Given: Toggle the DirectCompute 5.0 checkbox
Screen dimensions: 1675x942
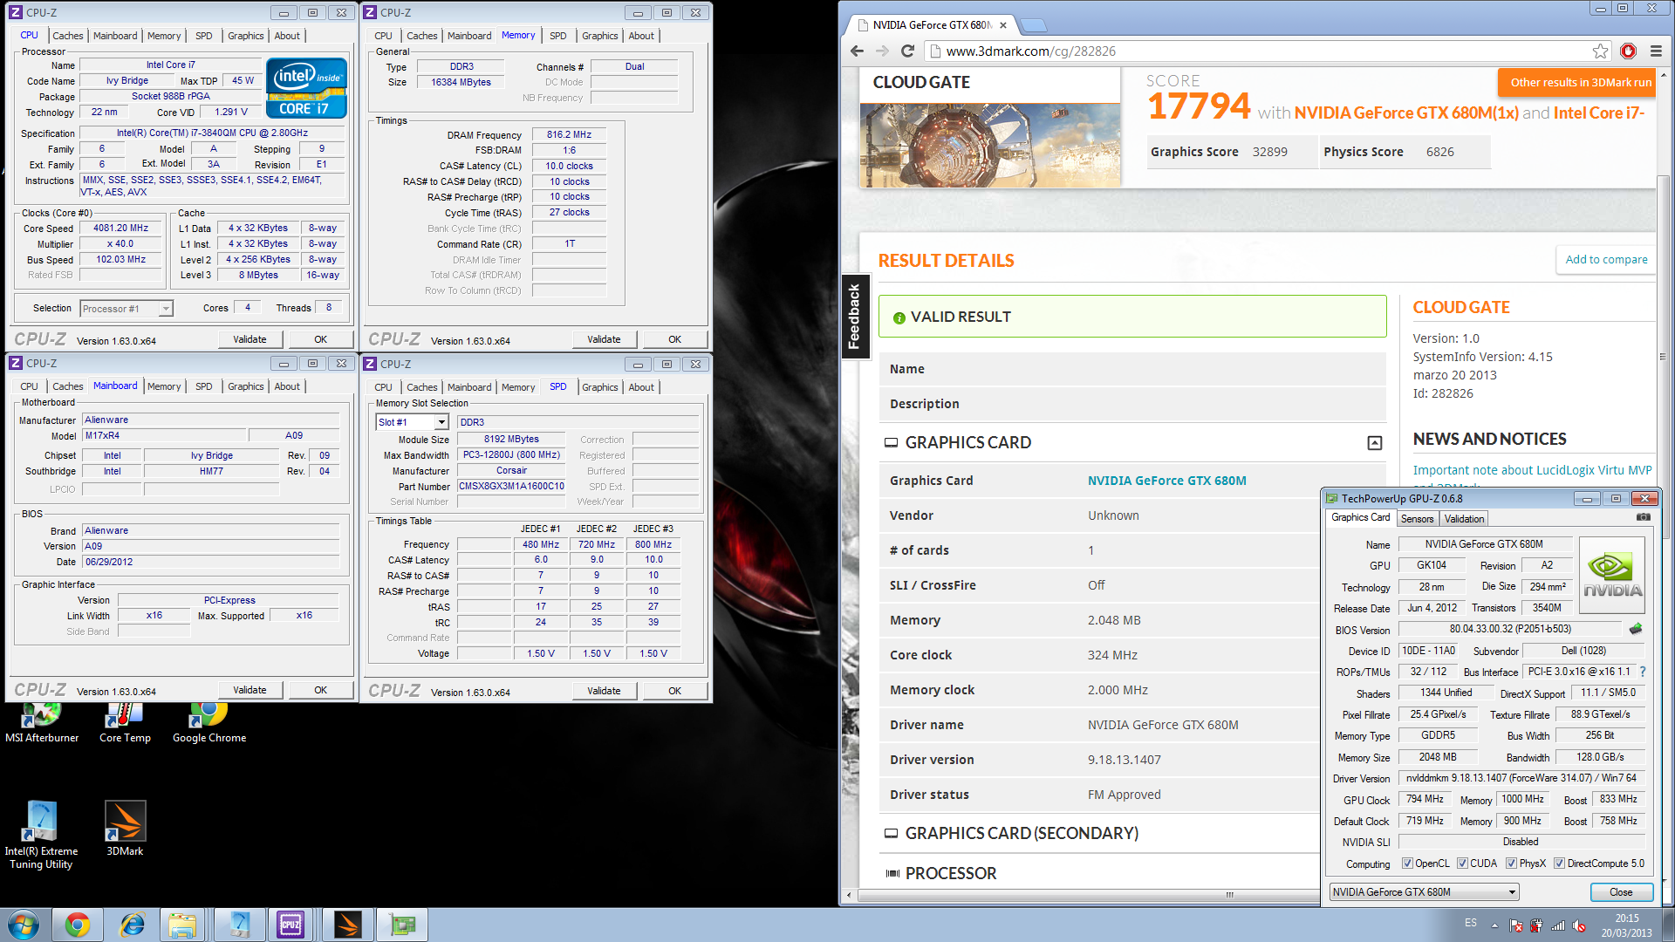Looking at the screenshot, I should point(1559,863).
